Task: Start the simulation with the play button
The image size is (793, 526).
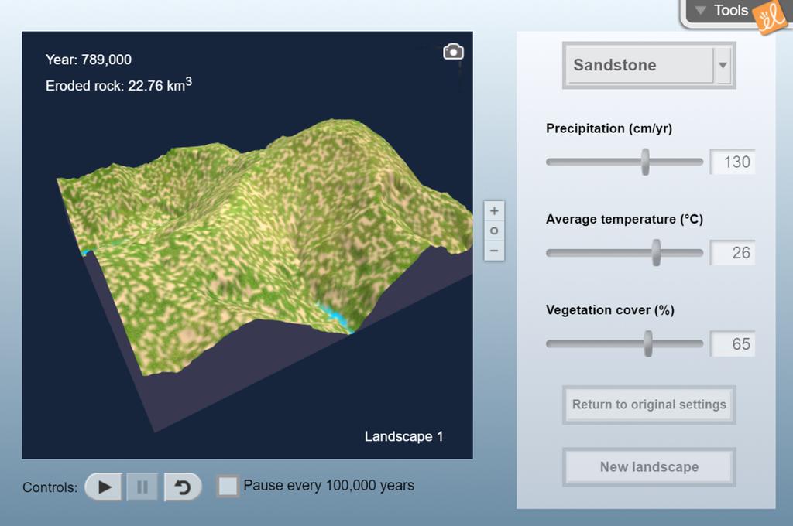Action: pyautogui.click(x=104, y=487)
